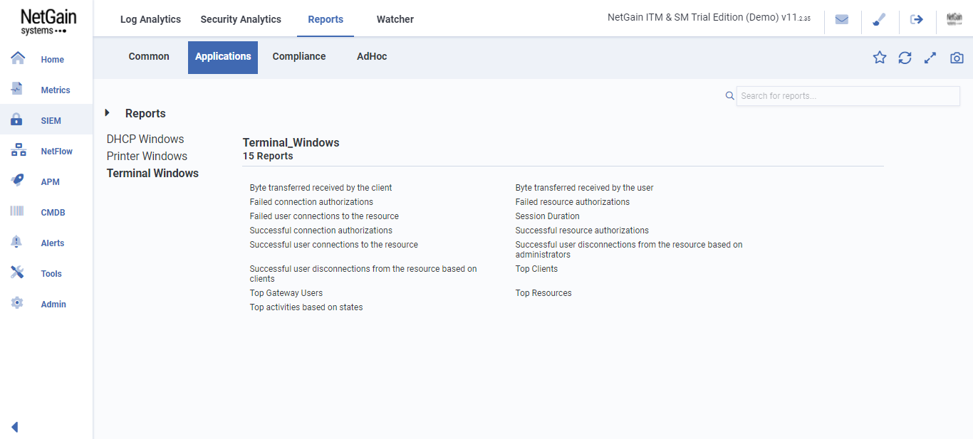Open the Compliance sub-tab
The width and height of the screenshot is (973, 439).
[299, 56]
